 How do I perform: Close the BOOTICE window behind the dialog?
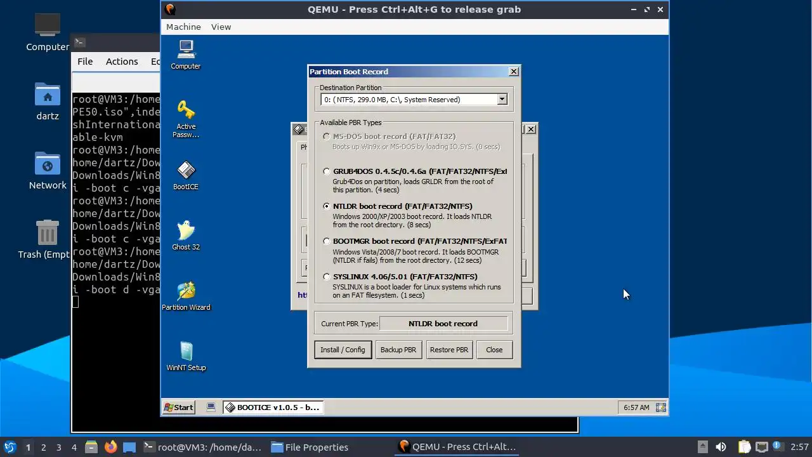coord(531,129)
